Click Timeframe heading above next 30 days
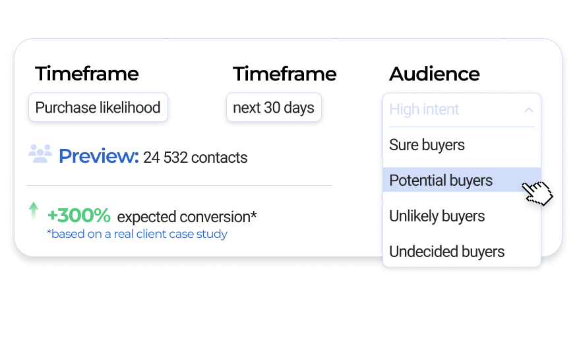The image size is (577, 344). [x=284, y=74]
